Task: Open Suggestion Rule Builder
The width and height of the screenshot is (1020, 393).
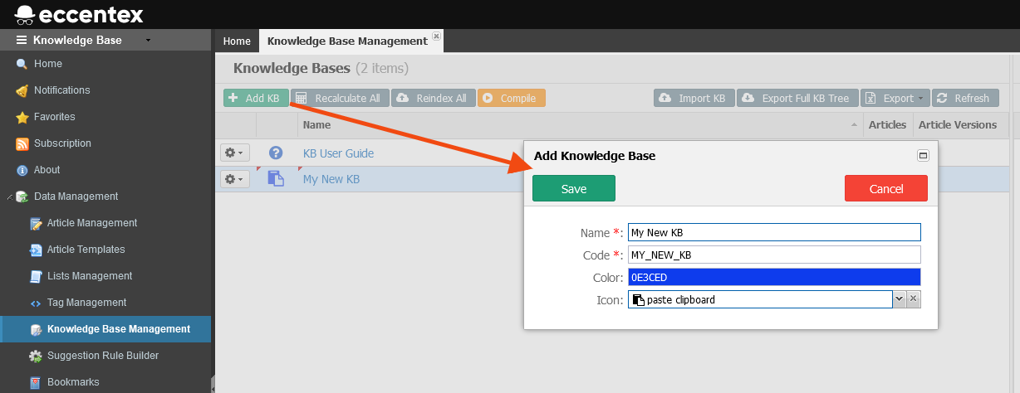Action: coord(102,356)
